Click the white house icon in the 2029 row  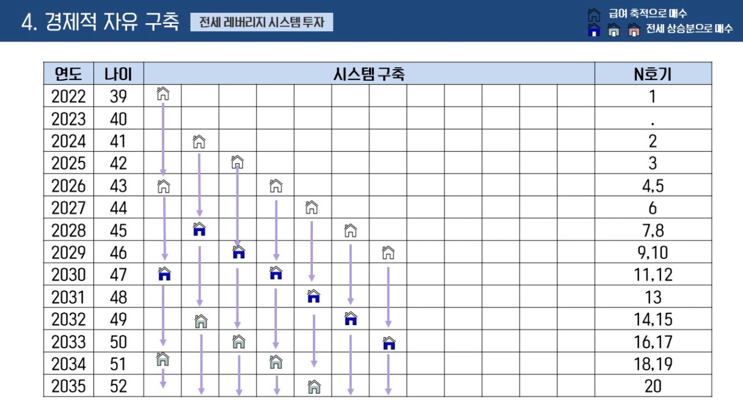coord(388,252)
